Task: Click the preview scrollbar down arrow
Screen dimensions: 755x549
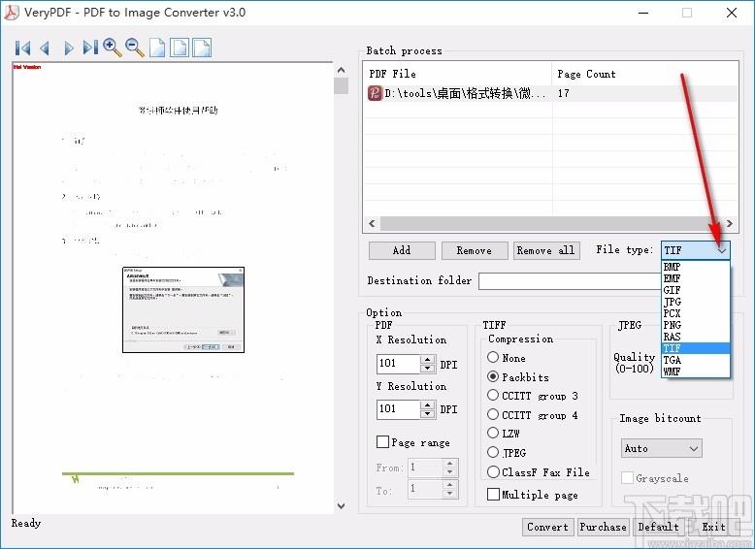Action: (x=341, y=505)
